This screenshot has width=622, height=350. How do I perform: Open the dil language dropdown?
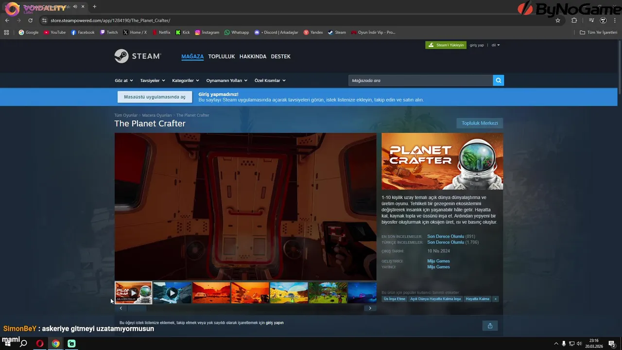coord(496,45)
